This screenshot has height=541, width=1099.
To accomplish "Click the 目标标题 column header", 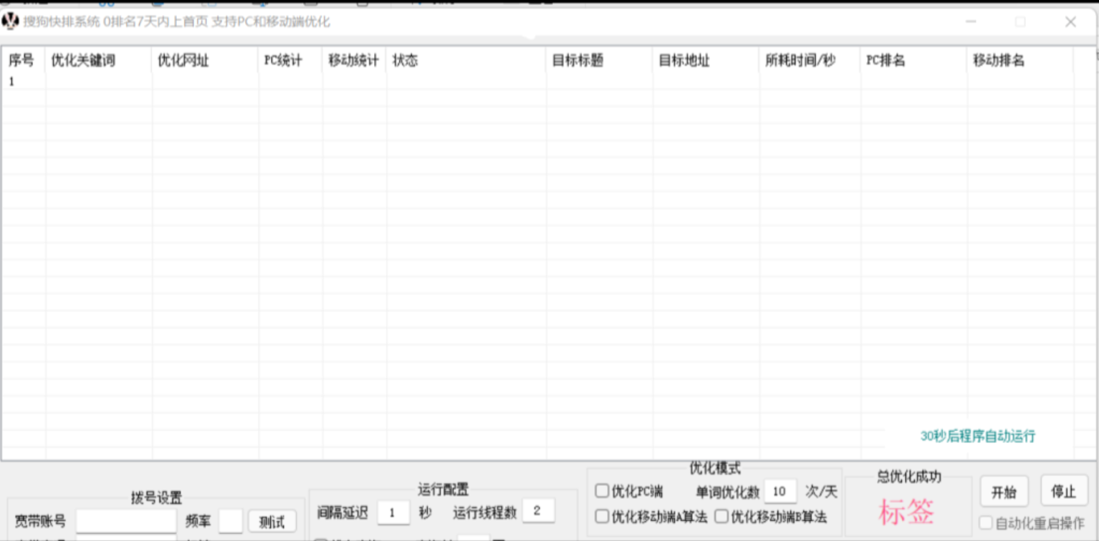I will coord(600,61).
